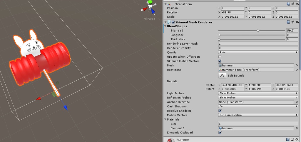Uncheck Dynamic Occluded
The height and width of the screenshot is (142, 301).
[x=220, y=133]
